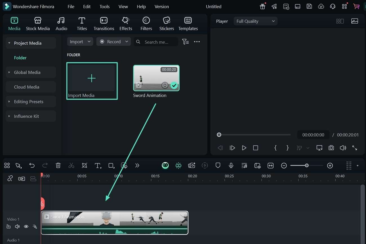Expand the Project Media section
366x244 pixels.
click(31, 43)
